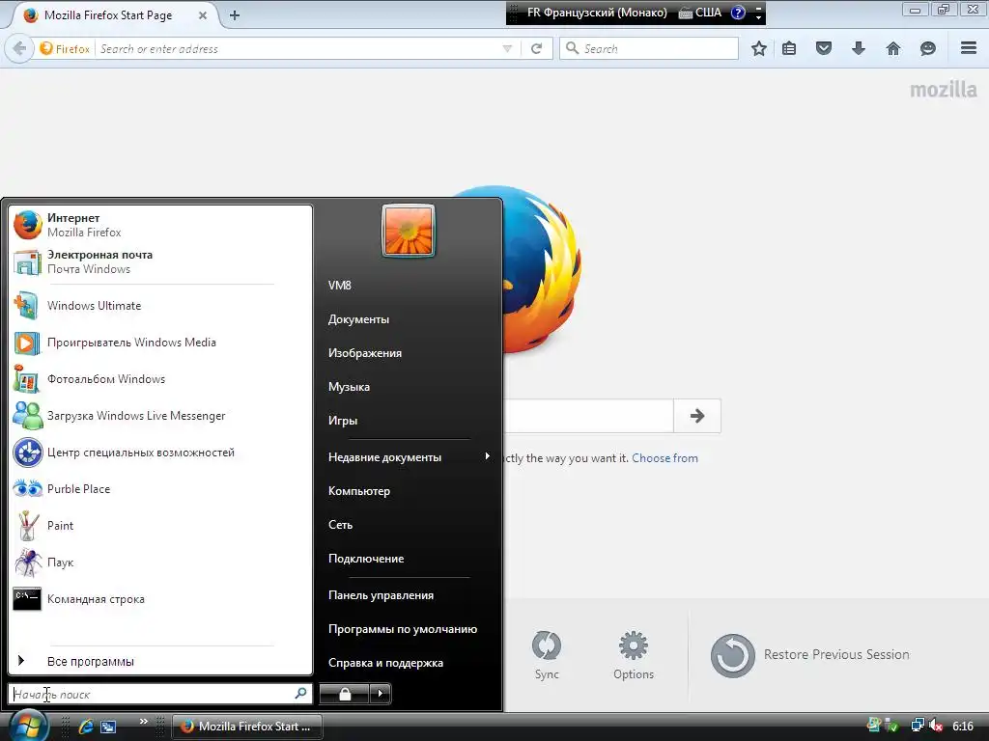The height and width of the screenshot is (741, 989).
Task: Click the muted volume tray icon
Action: (935, 726)
